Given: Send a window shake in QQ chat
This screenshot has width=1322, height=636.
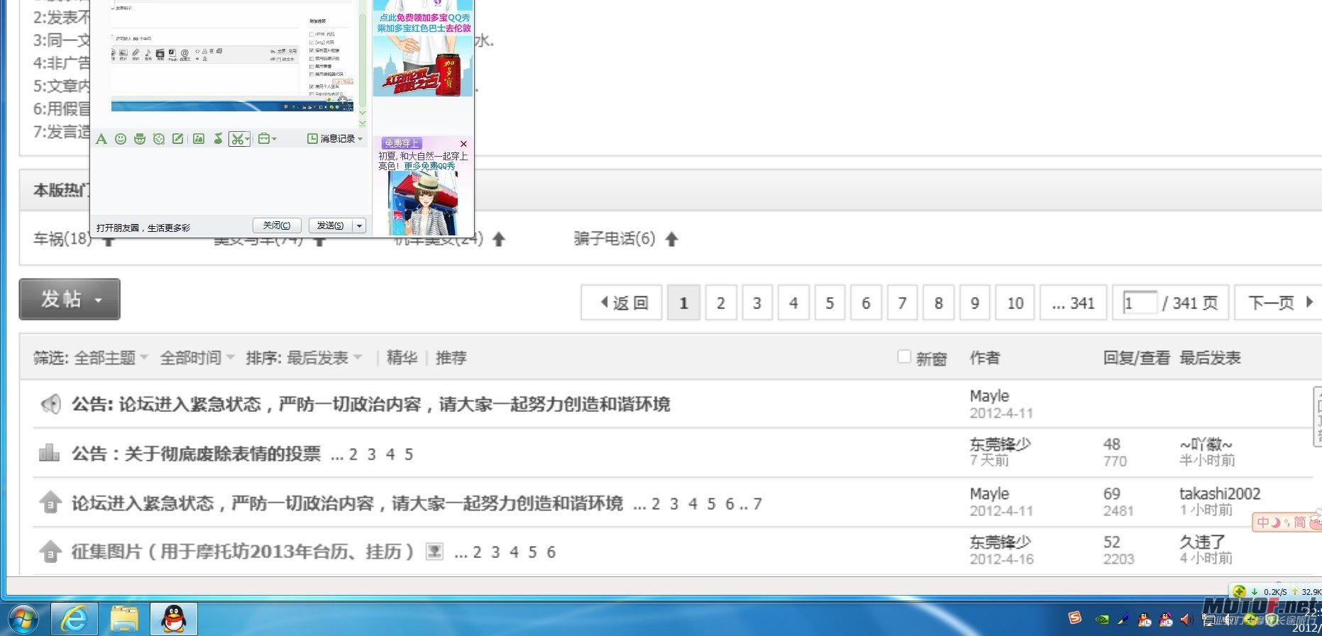Looking at the screenshot, I should (x=159, y=139).
